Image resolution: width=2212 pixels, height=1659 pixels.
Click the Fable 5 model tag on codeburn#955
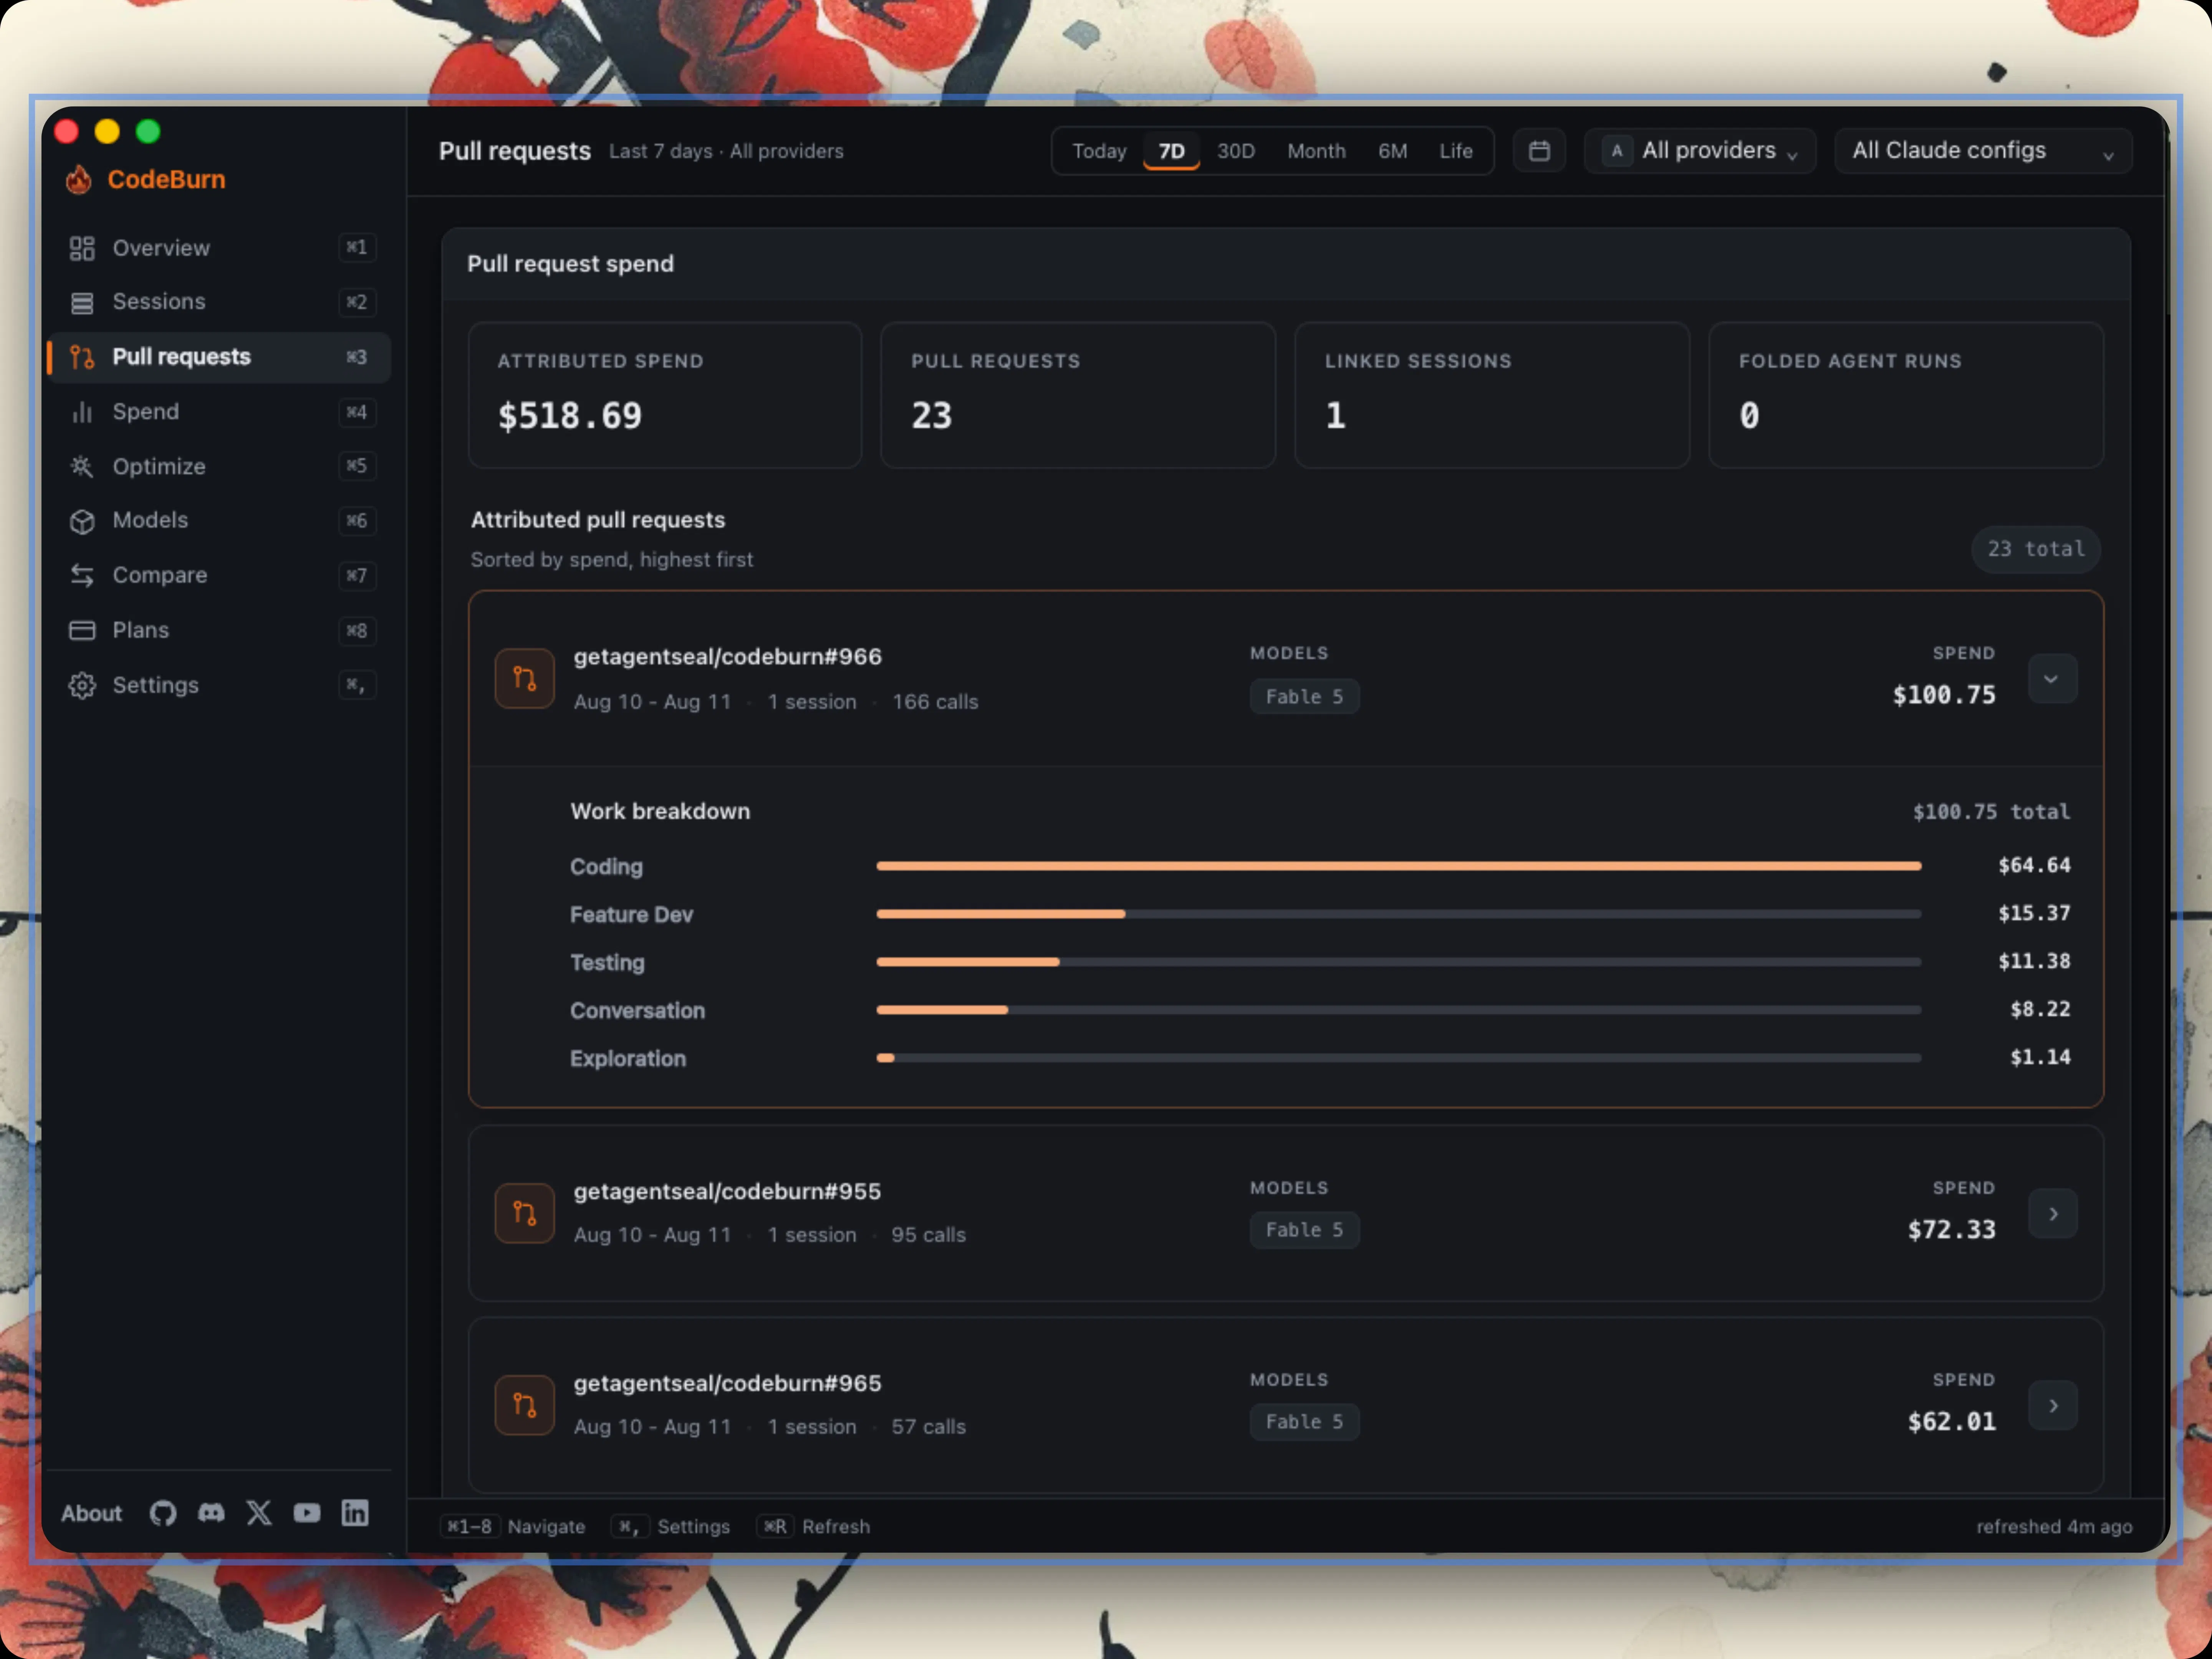point(1304,1230)
